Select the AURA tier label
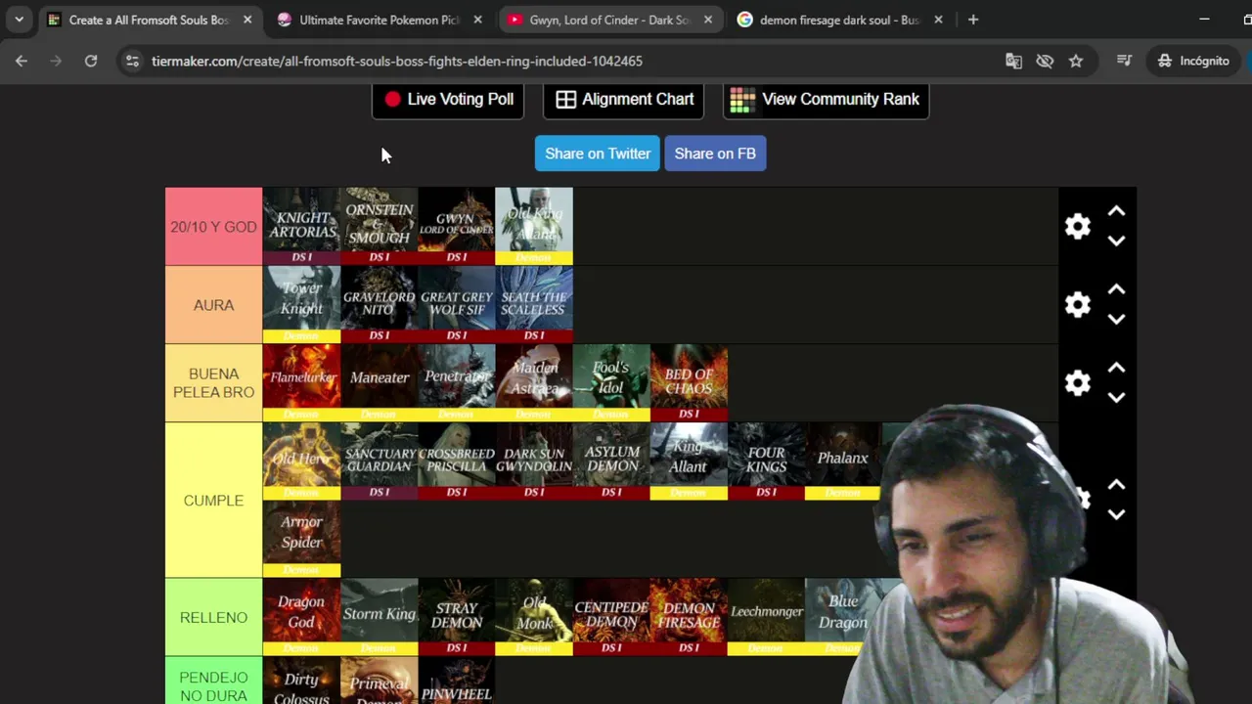 point(213,305)
